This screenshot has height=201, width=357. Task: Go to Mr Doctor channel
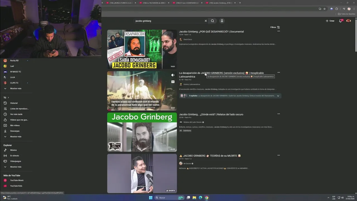click(x=187, y=164)
